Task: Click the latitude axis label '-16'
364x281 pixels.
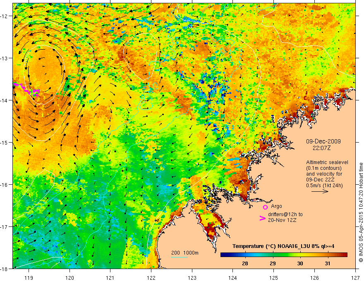Action: [x=5, y=185]
